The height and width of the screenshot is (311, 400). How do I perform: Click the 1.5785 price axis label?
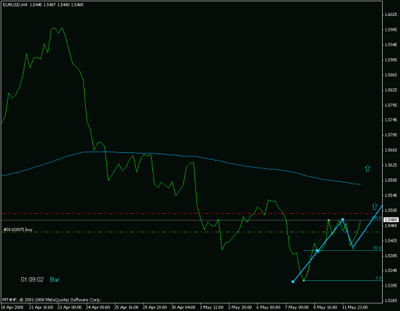click(391, 105)
